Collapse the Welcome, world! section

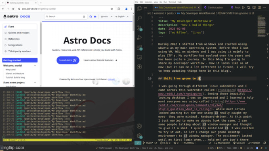(x=35, y=66)
